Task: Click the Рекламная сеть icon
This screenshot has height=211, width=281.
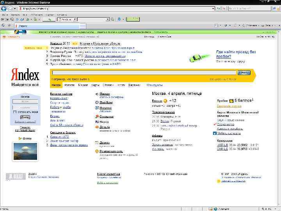Action: (97, 151)
